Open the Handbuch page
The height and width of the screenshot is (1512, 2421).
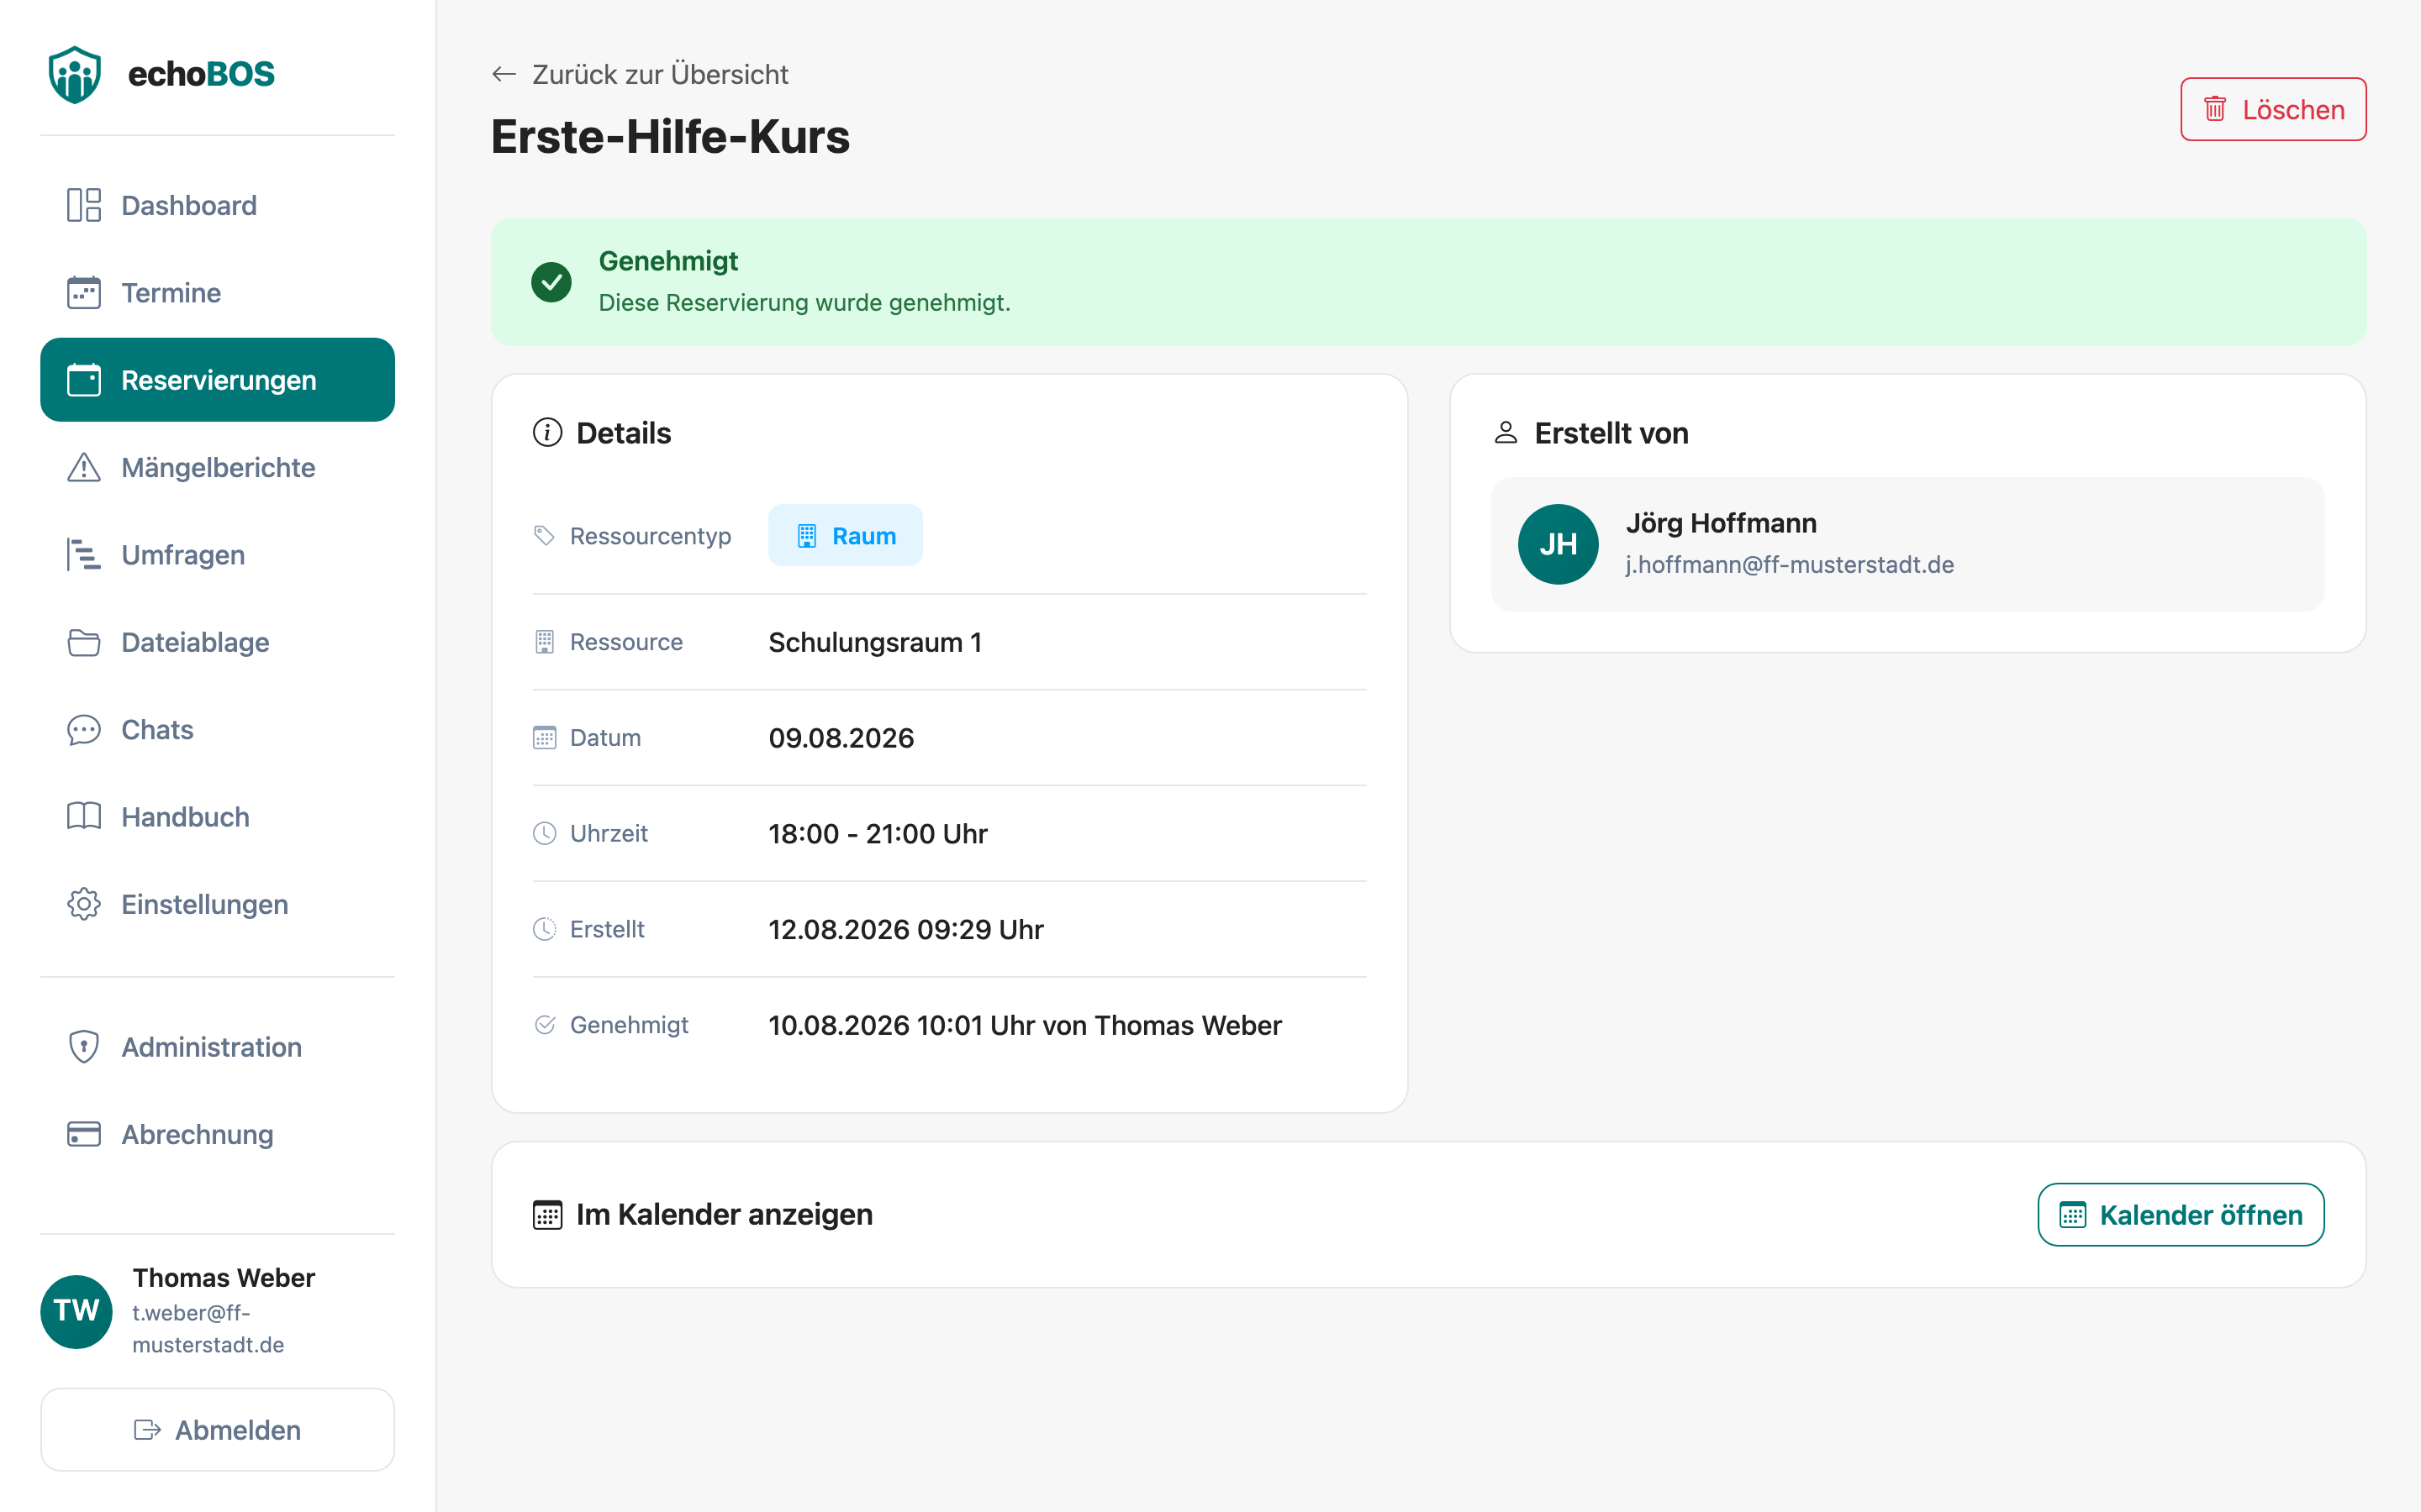[217, 816]
